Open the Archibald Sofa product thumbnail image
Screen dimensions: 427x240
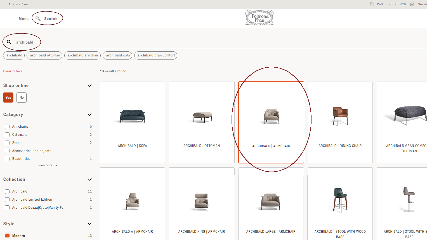[x=132, y=117]
